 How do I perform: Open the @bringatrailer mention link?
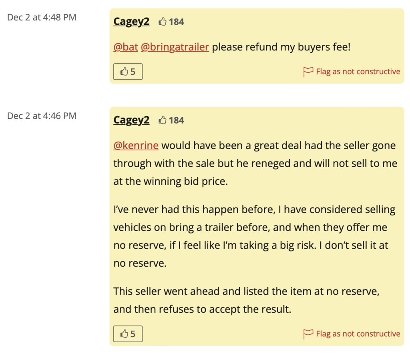(175, 47)
